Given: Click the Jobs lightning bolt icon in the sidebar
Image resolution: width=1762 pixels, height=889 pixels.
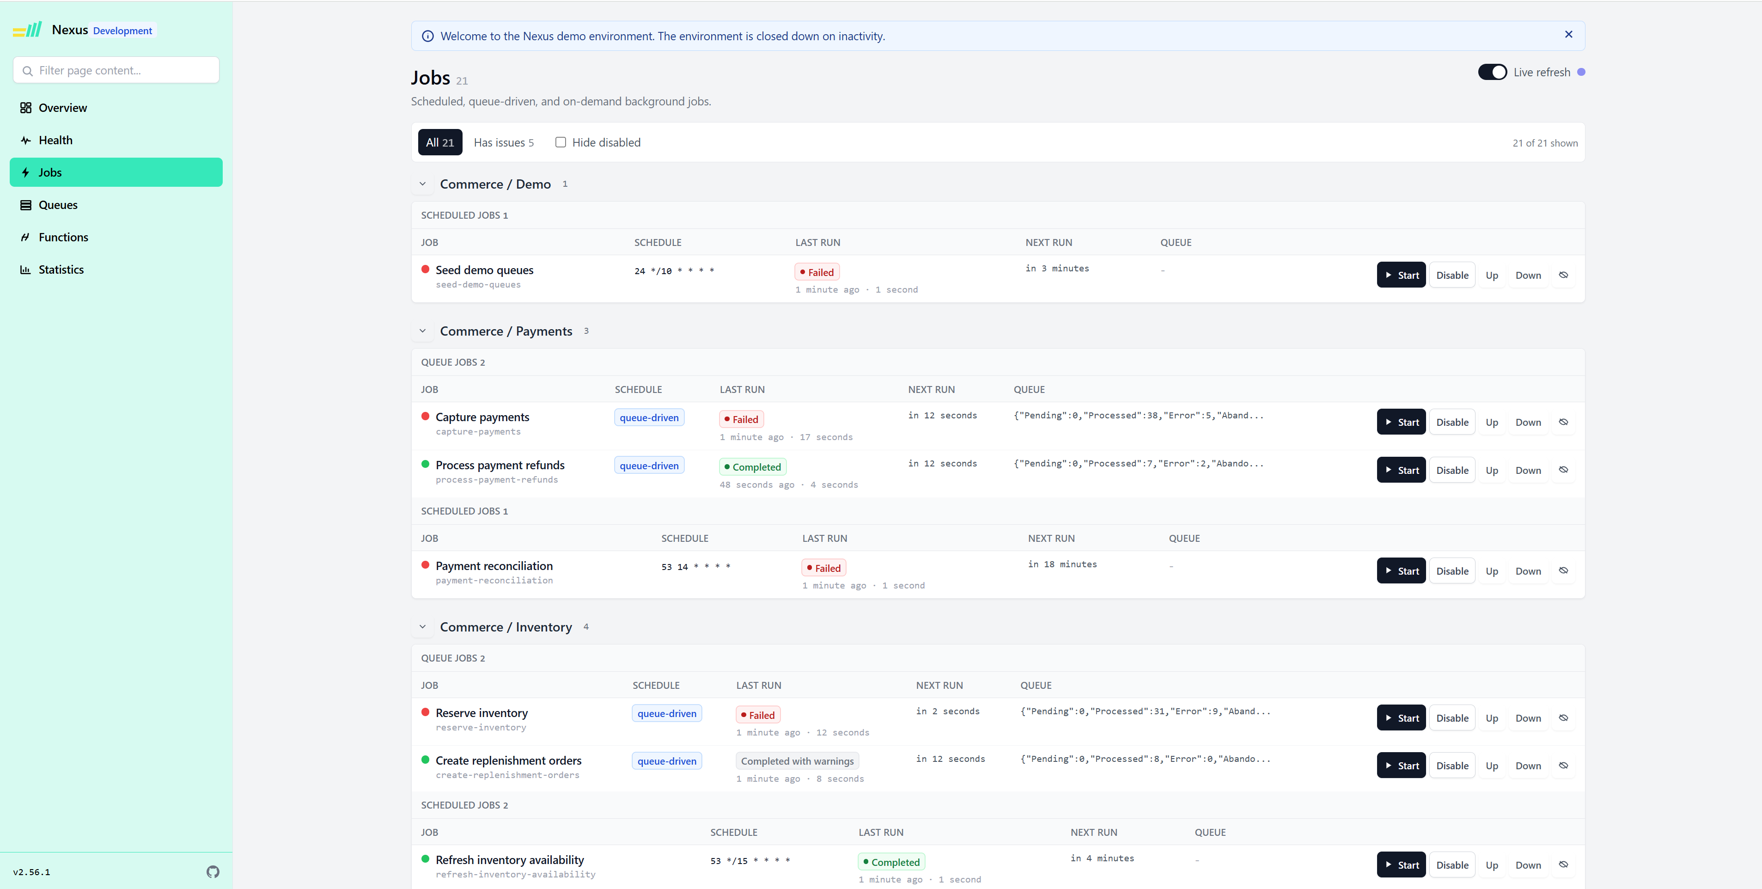Looking at the screenshot, I should click(26, 172).
